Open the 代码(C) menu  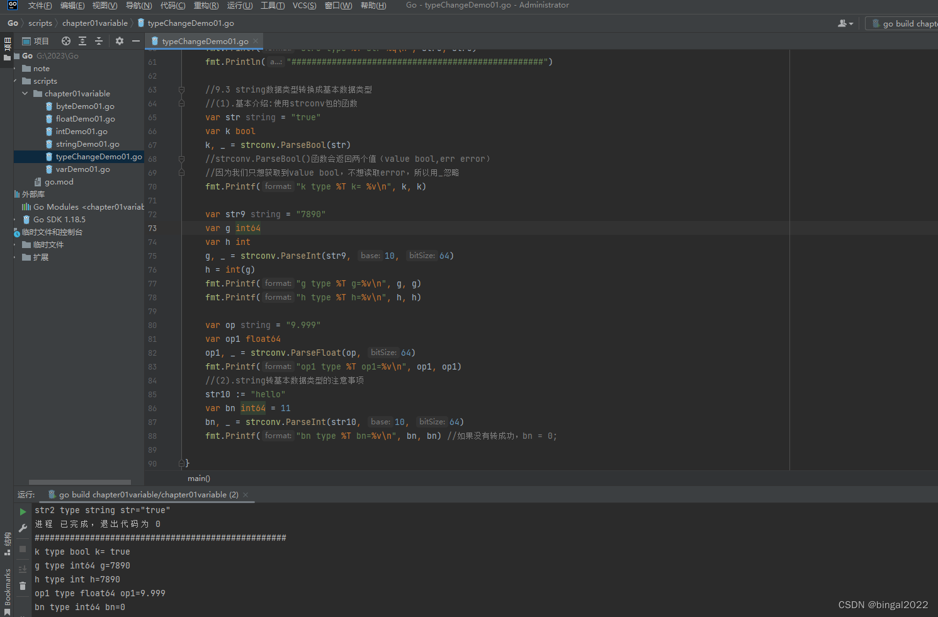coord(172,5)
